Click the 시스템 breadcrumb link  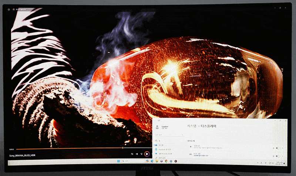(x=192, y=126)
